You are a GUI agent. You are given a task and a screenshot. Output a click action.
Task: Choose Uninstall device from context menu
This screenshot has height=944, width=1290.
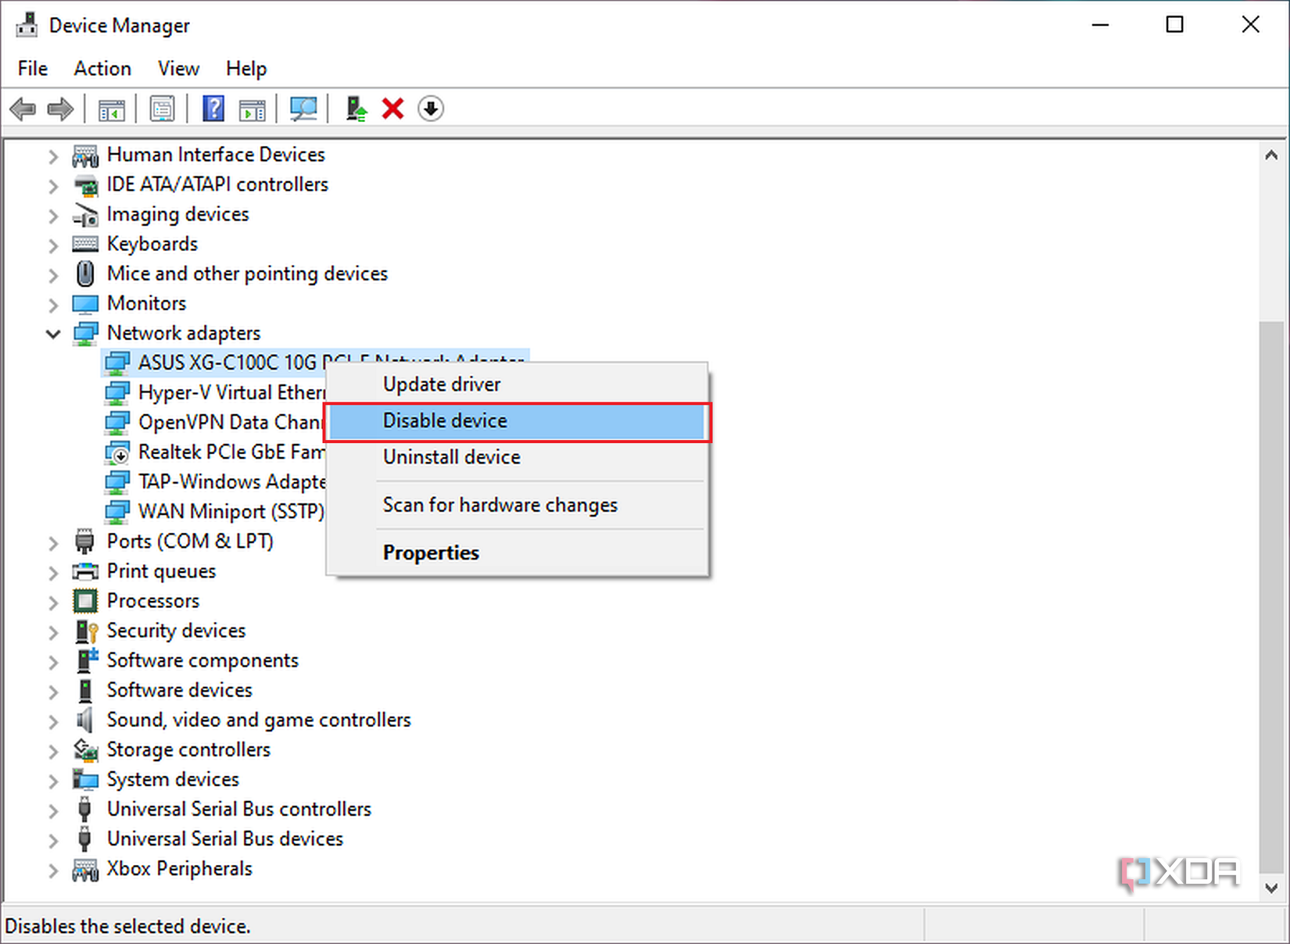[x=517, y=457]
